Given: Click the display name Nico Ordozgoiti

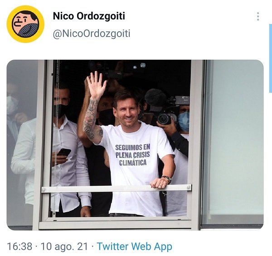Looking at the screenshot, I should (89, 16).
